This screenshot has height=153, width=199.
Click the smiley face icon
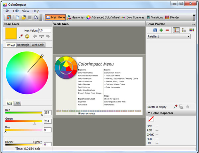[x=27, y=36]
